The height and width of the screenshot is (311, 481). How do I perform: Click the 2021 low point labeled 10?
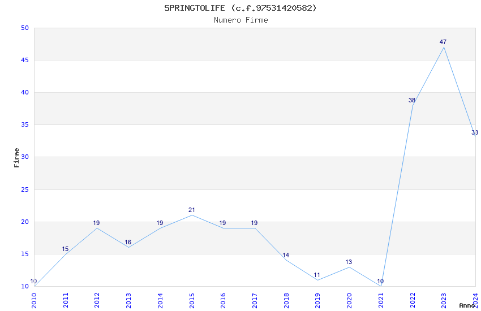coord(381,286)
